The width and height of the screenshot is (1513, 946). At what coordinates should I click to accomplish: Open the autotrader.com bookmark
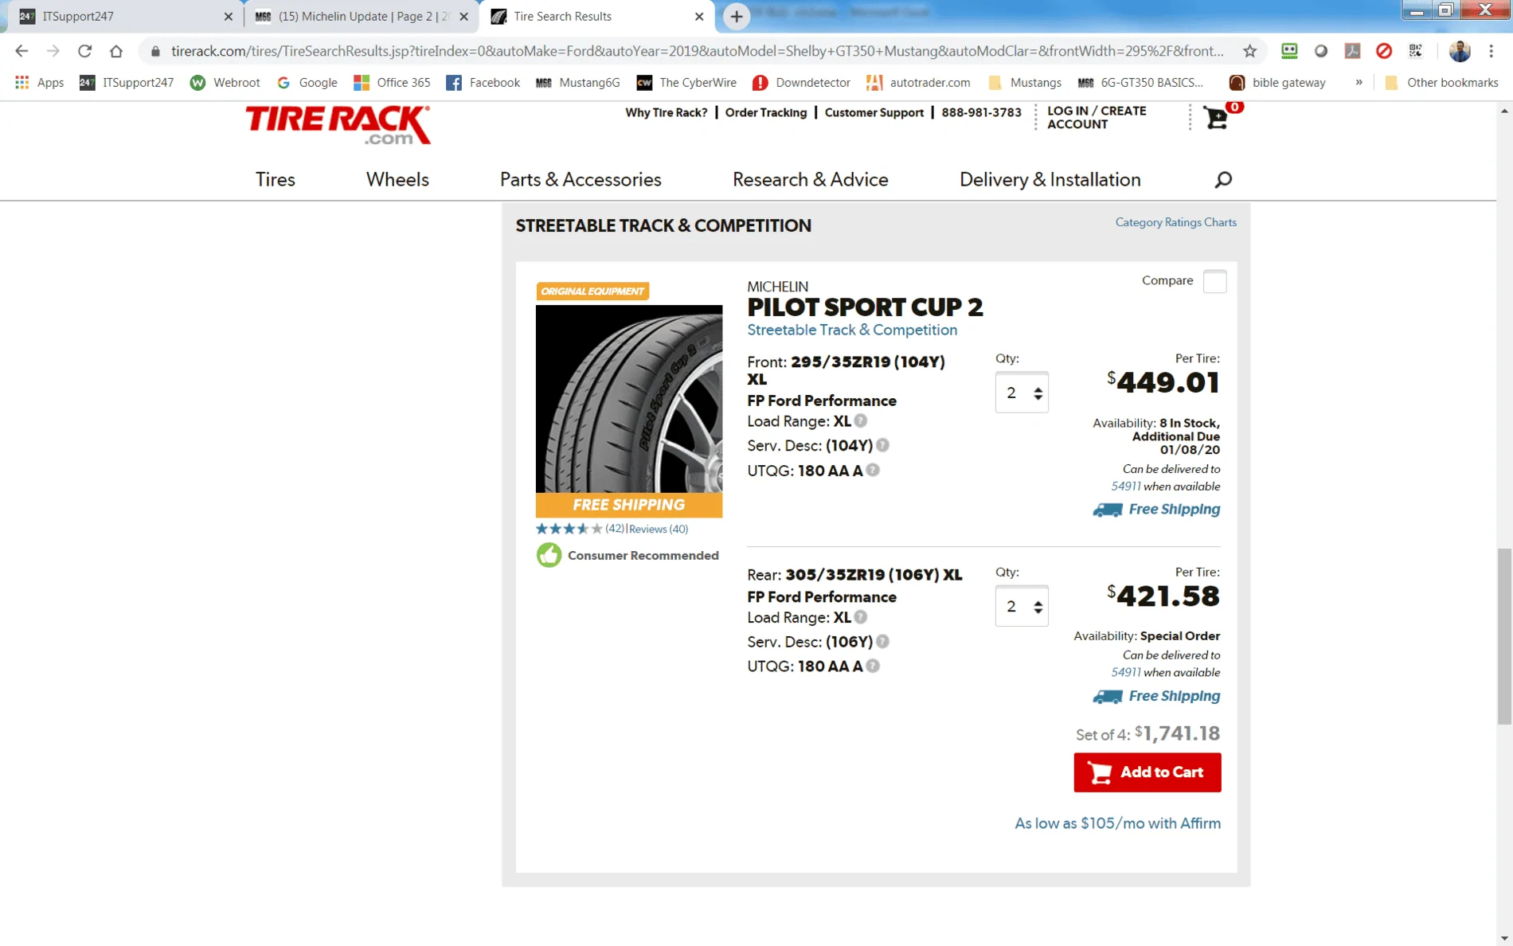coord(918,82)
